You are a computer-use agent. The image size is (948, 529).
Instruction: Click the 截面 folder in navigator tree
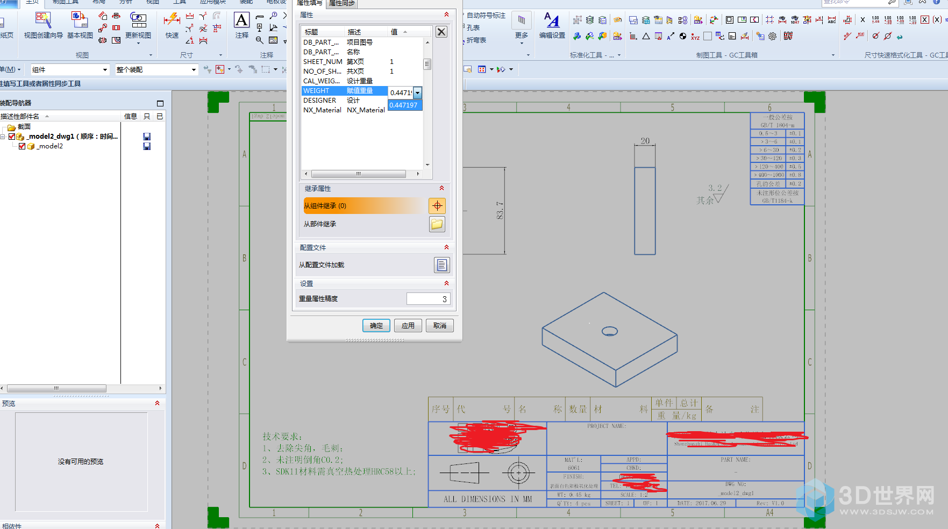coord(19,127)
